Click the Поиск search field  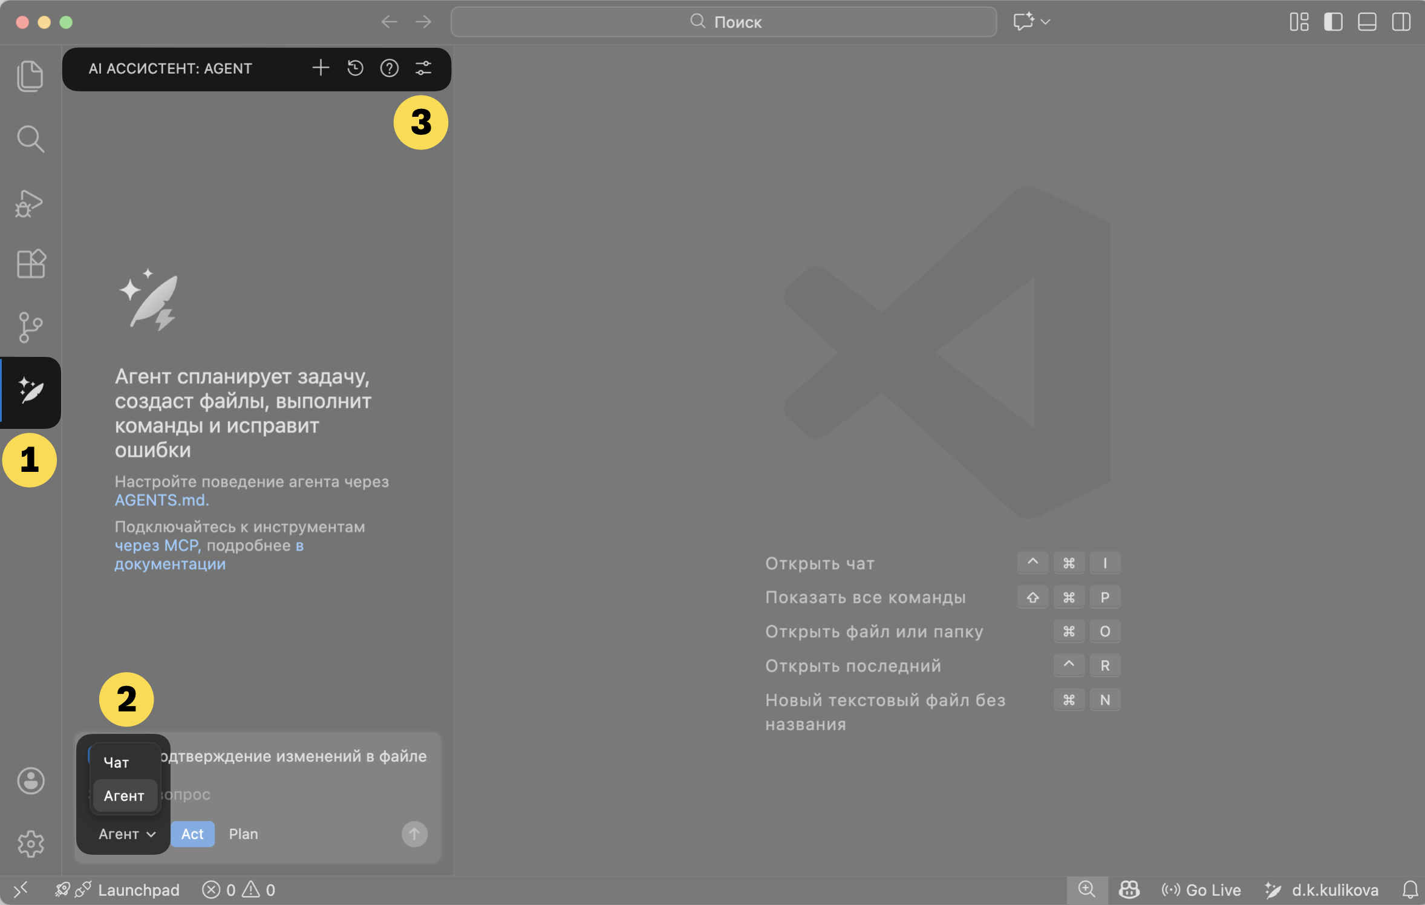[723, 22]
